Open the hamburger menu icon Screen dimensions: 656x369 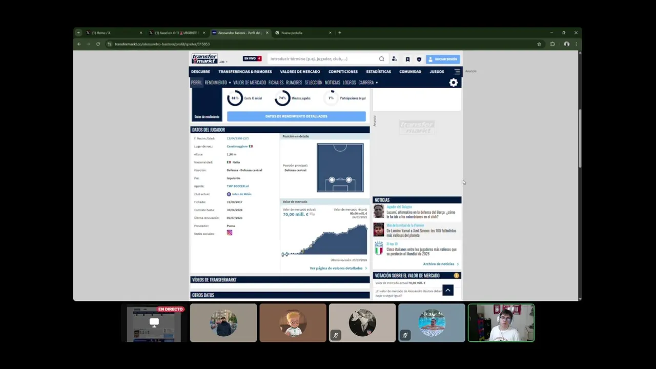click(457, 72)
